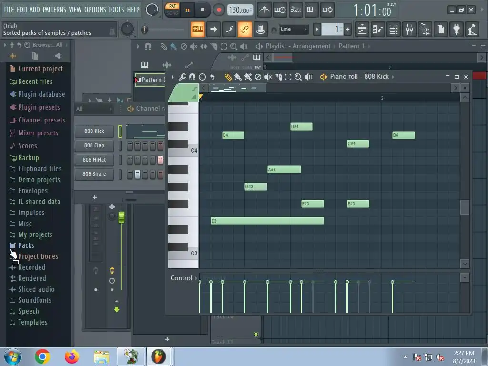
Task: Toggle lit step on 808 HiHat row
Action: [160, 160]
